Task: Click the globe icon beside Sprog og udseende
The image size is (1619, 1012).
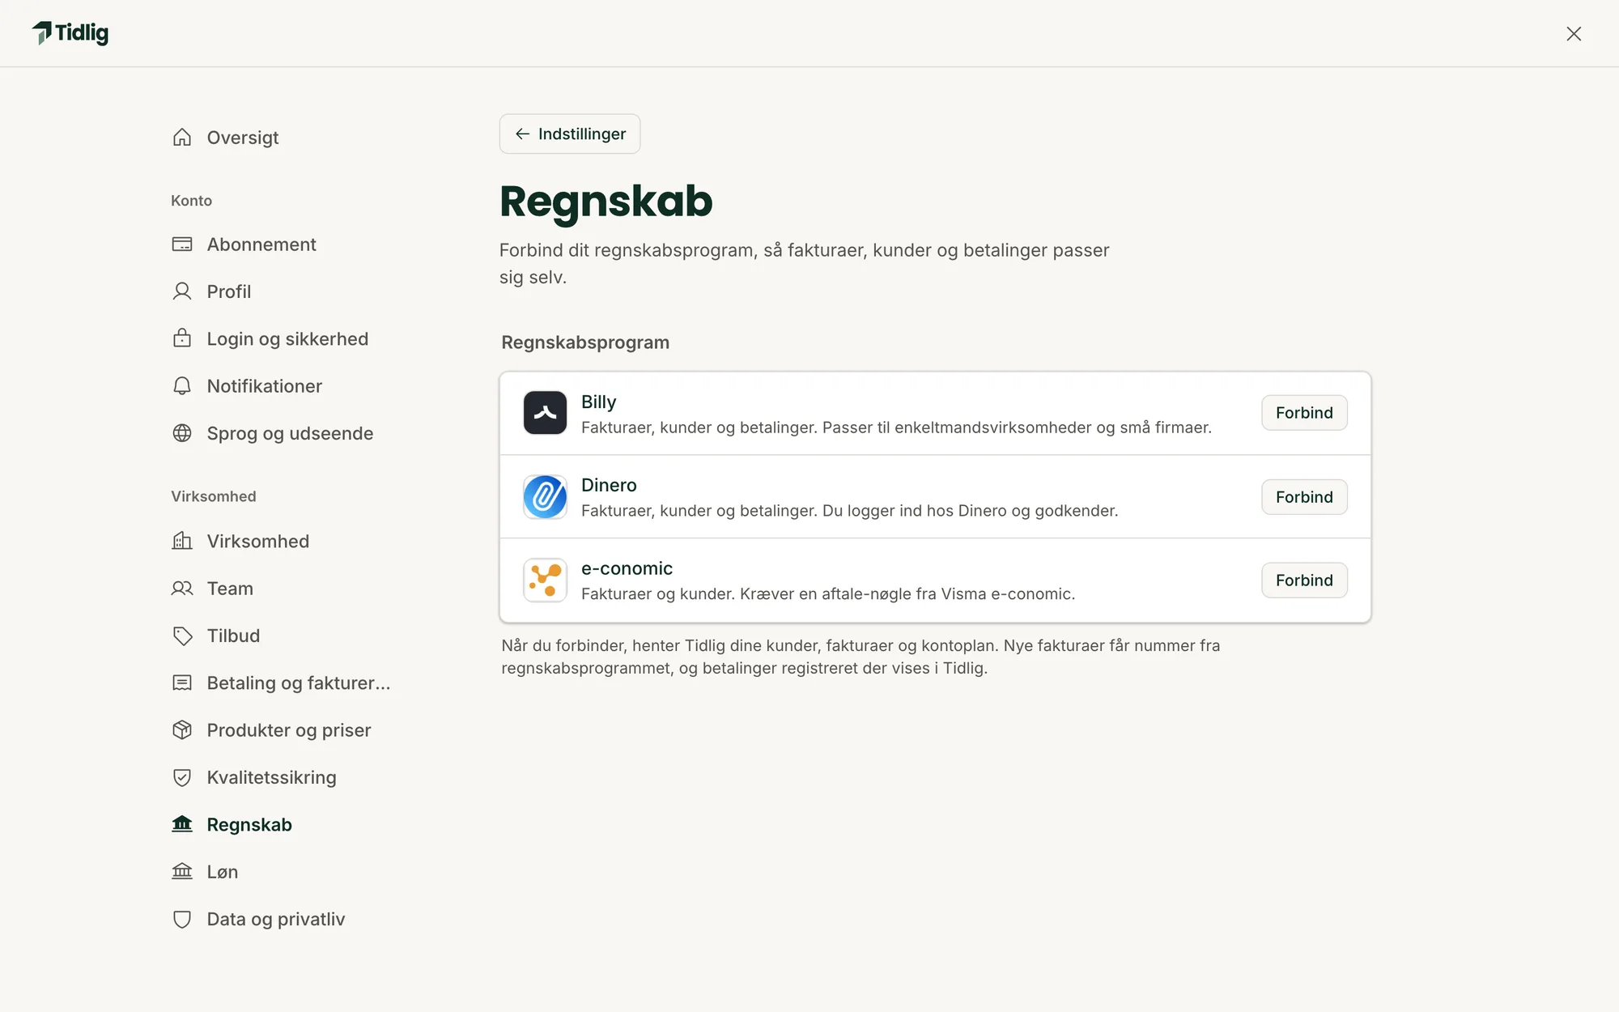Action: [x=182, y=433]
